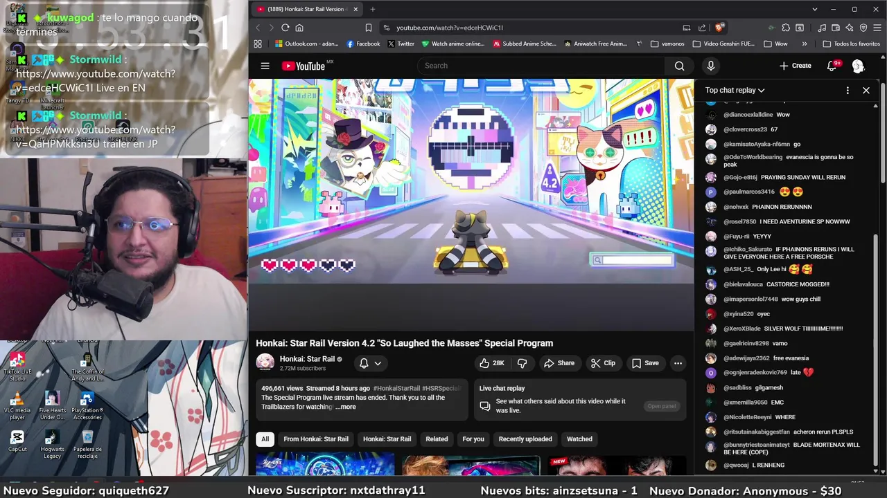This screenshot has height=498, width=887.
Task: Open more video actions (three dots)
Action: (678, 363)
